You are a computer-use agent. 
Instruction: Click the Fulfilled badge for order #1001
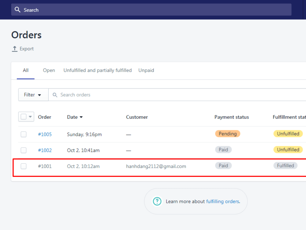pyautogui.click(x=285, y=166)
